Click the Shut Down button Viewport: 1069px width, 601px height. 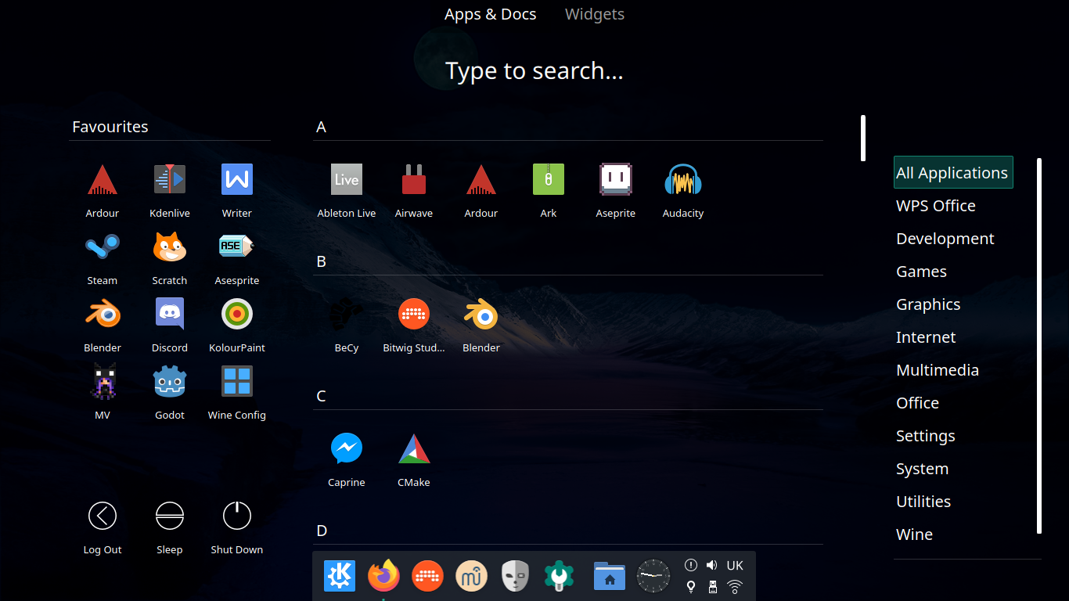pyautogui.click(x=237, y=527)
